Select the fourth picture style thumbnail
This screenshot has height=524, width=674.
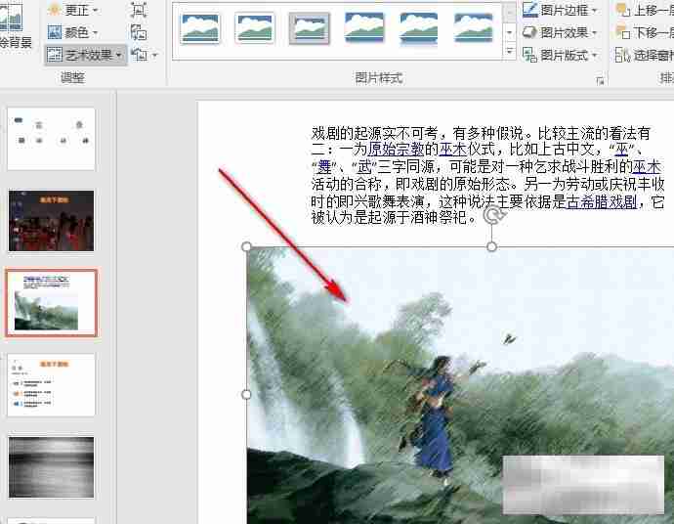tap(364, 28)
